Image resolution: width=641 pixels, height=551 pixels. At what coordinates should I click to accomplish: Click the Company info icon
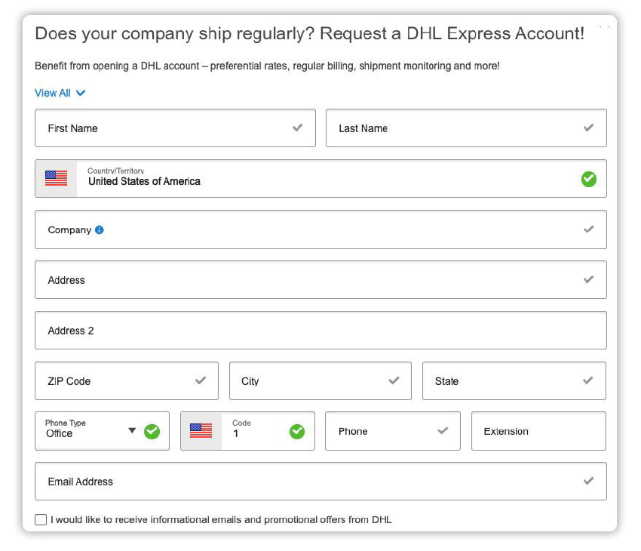click(x=100, y=230)
